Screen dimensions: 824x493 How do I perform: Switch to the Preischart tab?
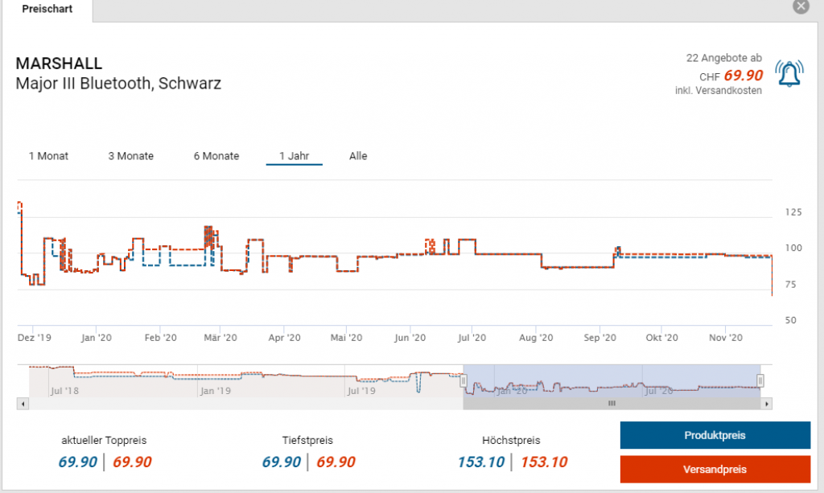click(x=47, y=10)
